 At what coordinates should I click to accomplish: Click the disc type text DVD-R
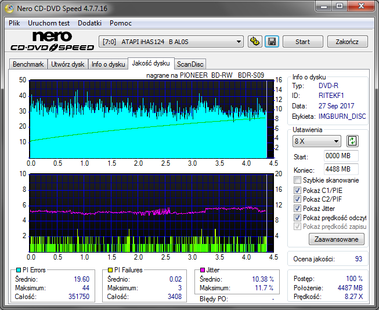point(329,86)
